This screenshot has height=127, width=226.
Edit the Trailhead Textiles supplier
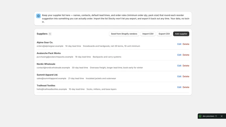click(179, 87)
